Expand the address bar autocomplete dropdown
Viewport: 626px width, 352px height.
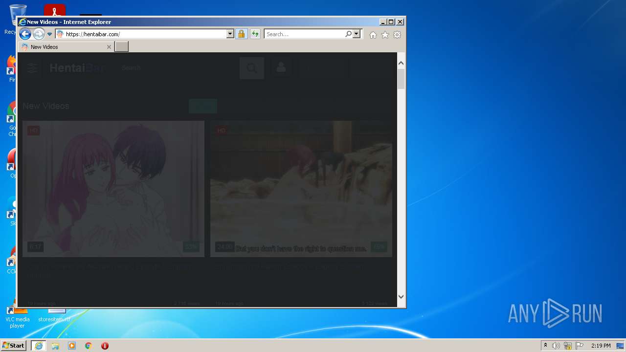(230, 34)
